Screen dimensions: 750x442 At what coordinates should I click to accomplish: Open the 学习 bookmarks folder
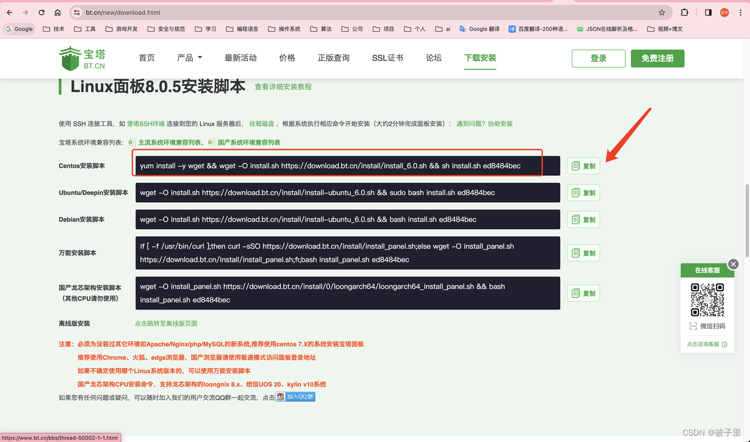(x=206, y=29)
